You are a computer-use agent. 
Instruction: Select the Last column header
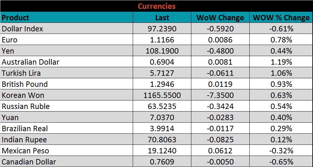(x=162, y=18)
